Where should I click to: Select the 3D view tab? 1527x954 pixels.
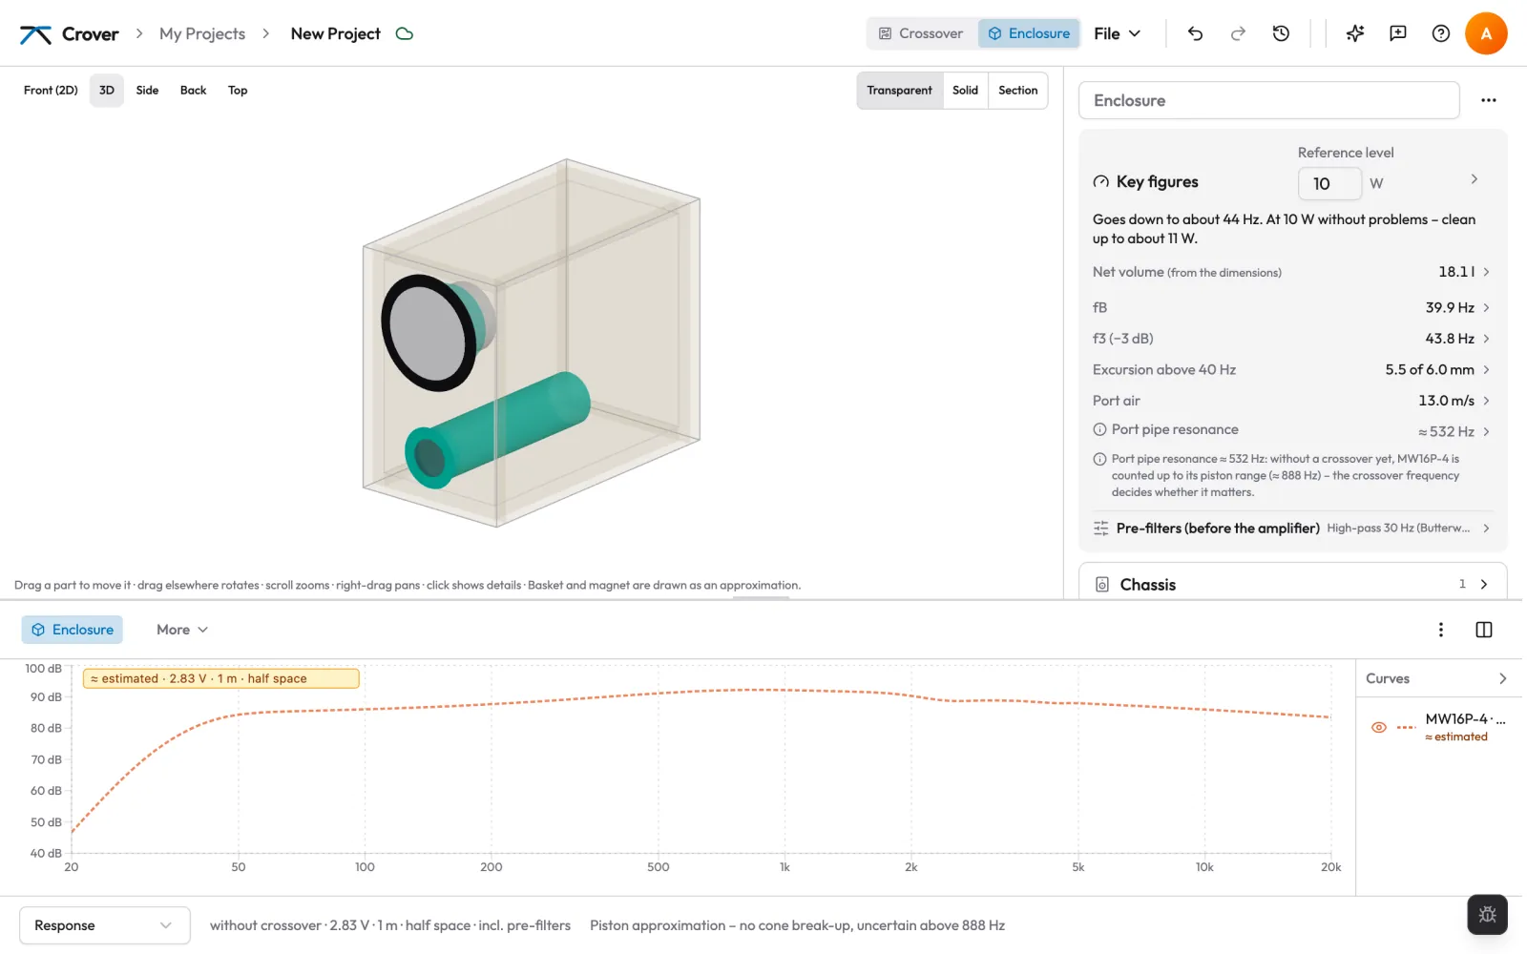107,91
